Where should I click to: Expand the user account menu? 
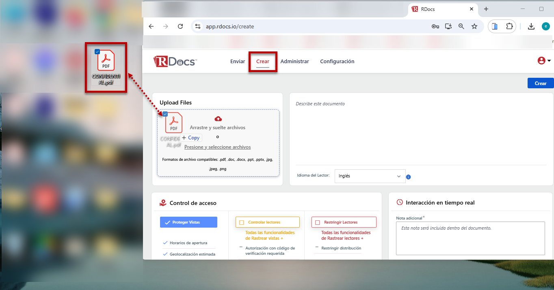(x=544, y=61)
